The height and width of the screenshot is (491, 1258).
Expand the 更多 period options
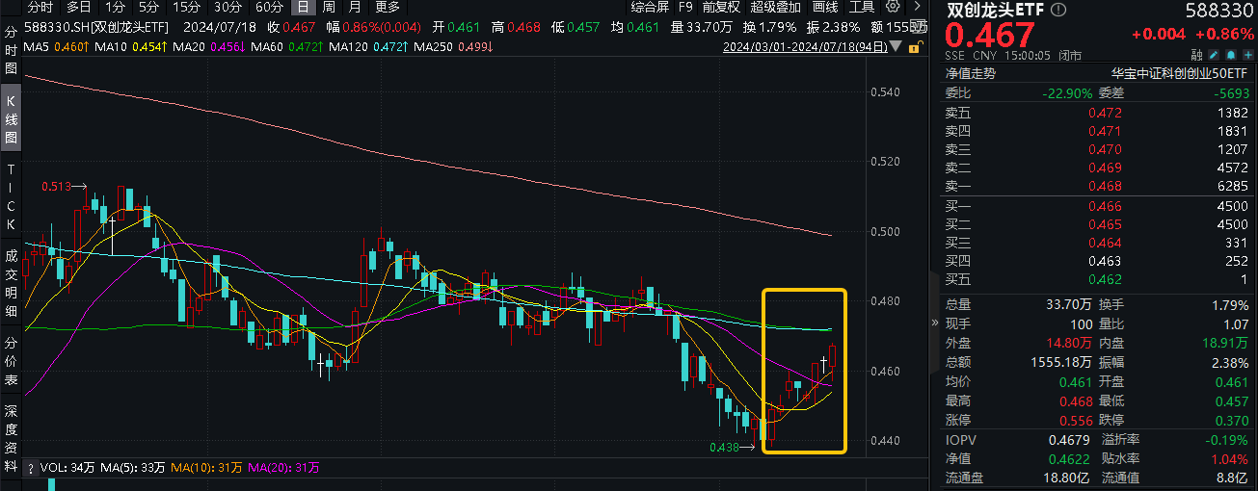(387, 7)
